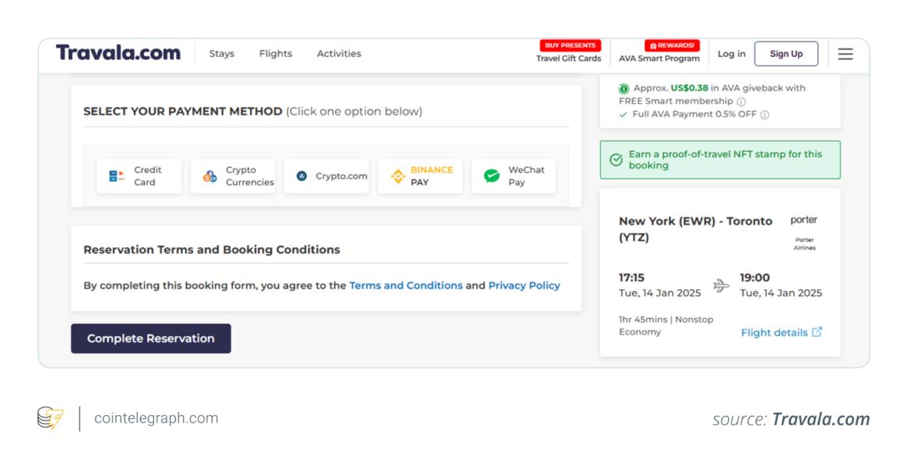
Task: Click the Crypto Currencies coins icon
Action: [x=210, y=176]
